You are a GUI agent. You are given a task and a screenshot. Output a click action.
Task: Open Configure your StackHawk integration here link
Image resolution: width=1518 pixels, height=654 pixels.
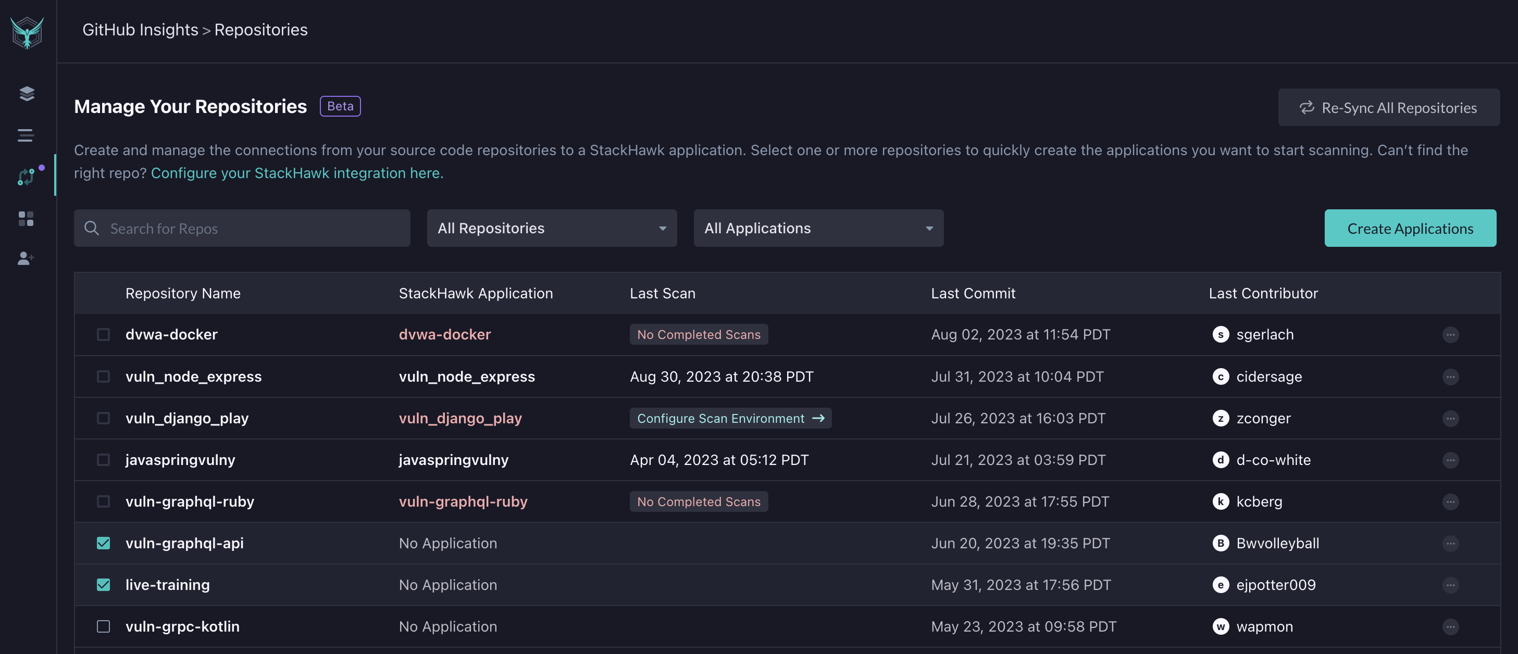[297, 173]
